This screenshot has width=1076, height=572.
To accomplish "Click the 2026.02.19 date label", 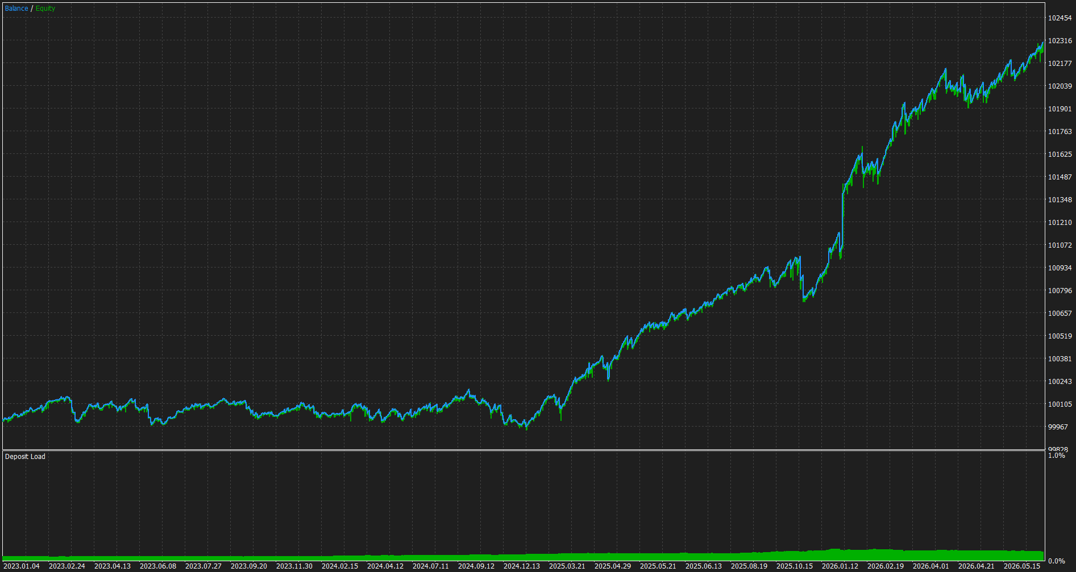I will (x=886, y=566).
